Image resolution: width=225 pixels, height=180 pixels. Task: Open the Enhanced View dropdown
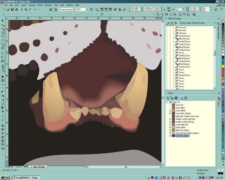coord(74,9)
